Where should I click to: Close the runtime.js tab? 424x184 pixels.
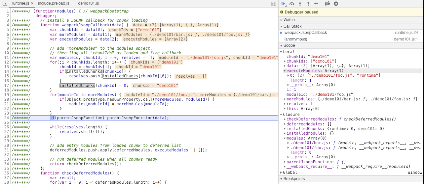(32, 3)
